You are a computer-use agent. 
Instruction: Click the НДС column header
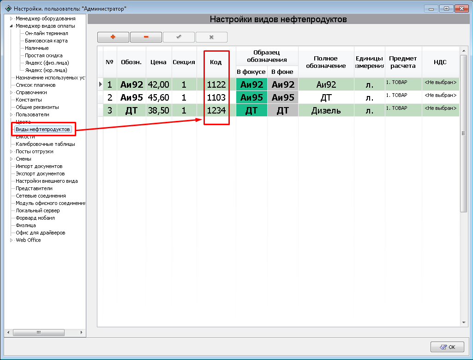point(440,62)
